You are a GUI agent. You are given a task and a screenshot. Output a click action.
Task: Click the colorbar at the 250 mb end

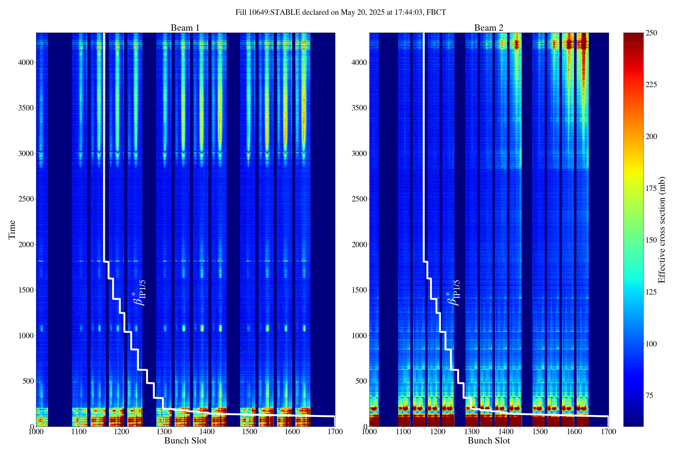[x=633, y=35]
